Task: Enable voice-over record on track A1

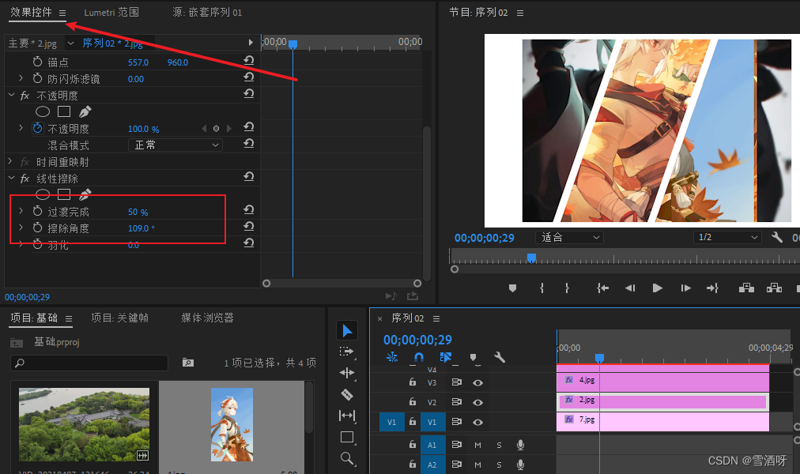Action: click(x=520, y=445)
